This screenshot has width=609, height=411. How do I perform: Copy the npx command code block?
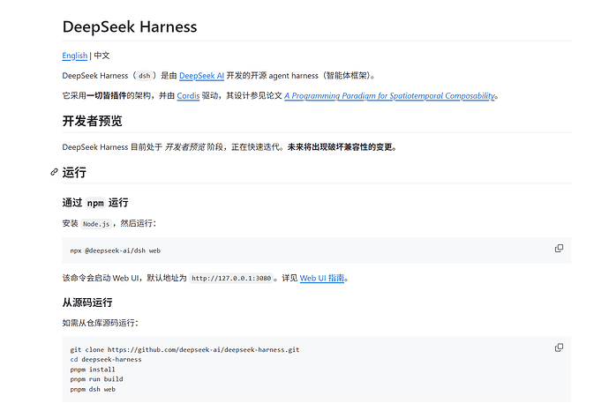[559, 249]
